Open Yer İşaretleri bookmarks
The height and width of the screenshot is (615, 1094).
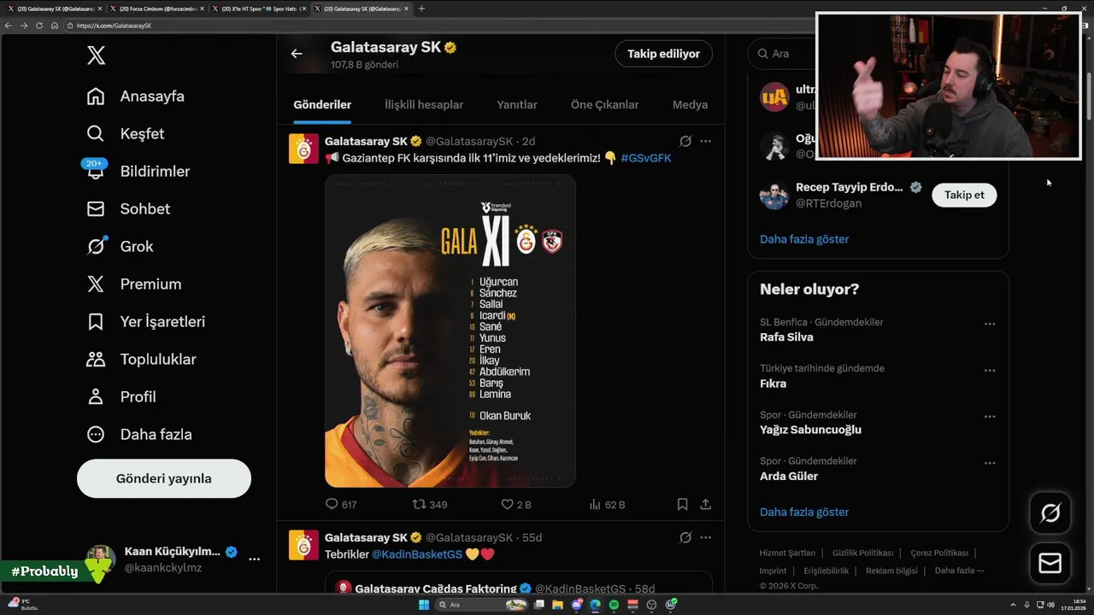click(145, 322)
